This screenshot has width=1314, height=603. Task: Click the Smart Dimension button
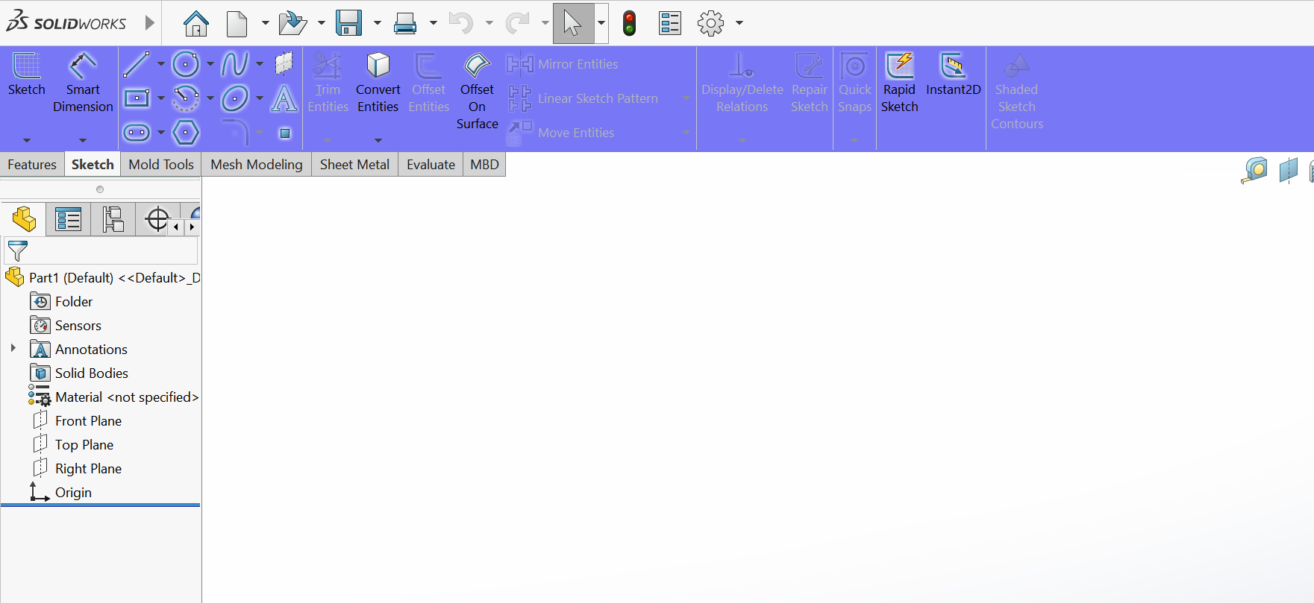pyautogui.click(x=83, y=82)
